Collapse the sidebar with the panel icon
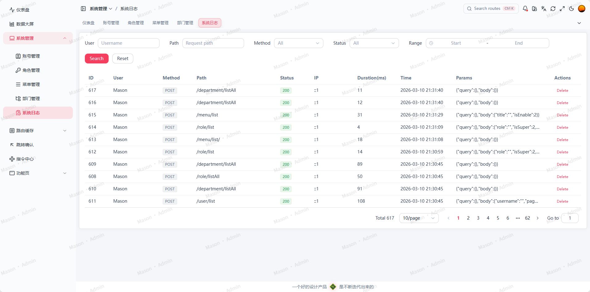590x292 pixels. click(83, 8)
